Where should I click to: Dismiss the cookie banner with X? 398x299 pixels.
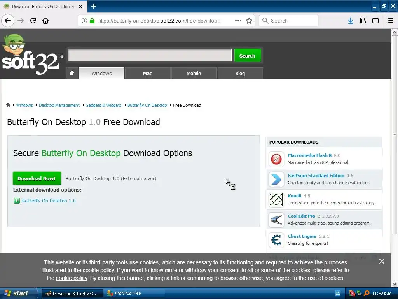pos(382,261)
